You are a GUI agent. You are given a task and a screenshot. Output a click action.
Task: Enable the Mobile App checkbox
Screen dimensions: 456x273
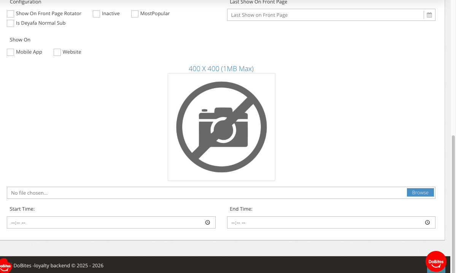pyautogui.click(x=11, y=52)
